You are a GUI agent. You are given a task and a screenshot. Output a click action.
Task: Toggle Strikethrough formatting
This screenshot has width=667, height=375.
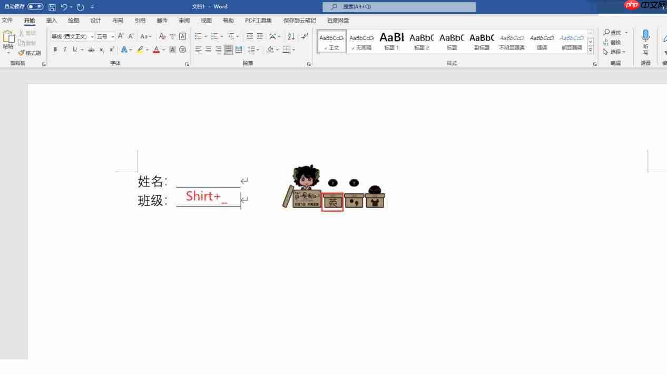91,50
